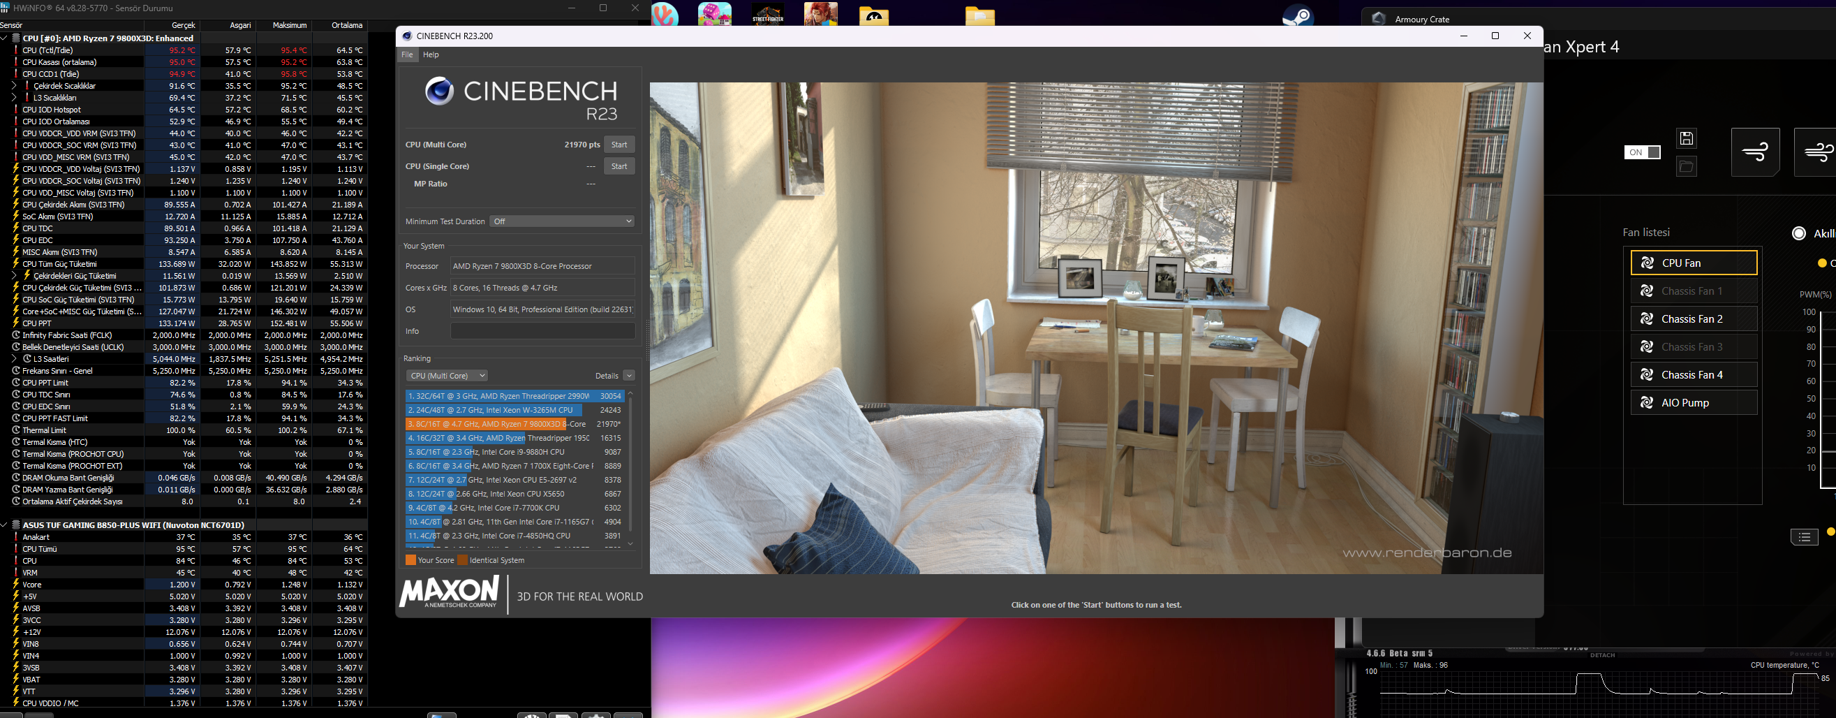1836x718 pixels.
Task: Expand the L3 Saatleri row
Action: [x=14, y=358]
